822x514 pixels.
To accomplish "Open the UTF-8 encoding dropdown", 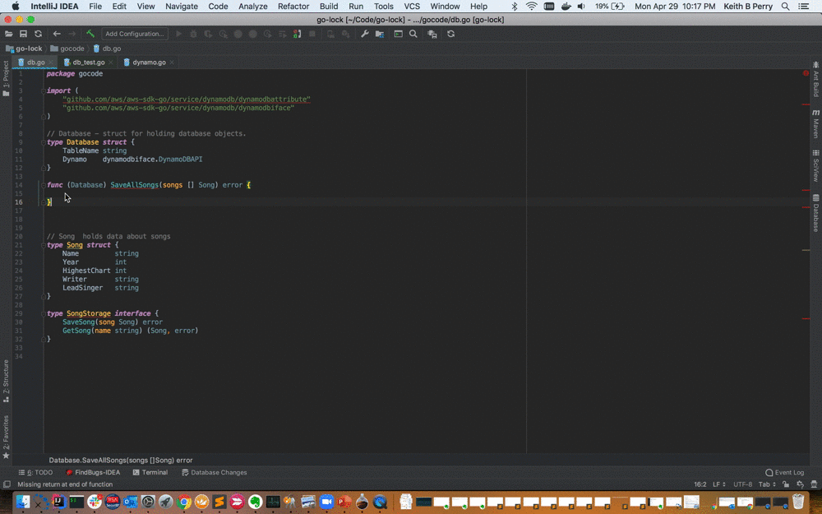I will click(x=741, y=485).
